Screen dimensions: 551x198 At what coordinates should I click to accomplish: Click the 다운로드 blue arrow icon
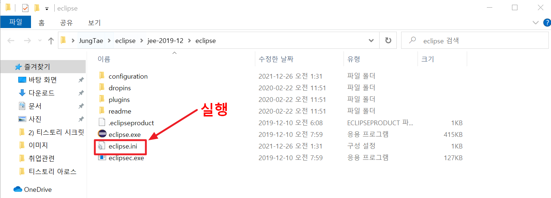click(x=22, y=93)
